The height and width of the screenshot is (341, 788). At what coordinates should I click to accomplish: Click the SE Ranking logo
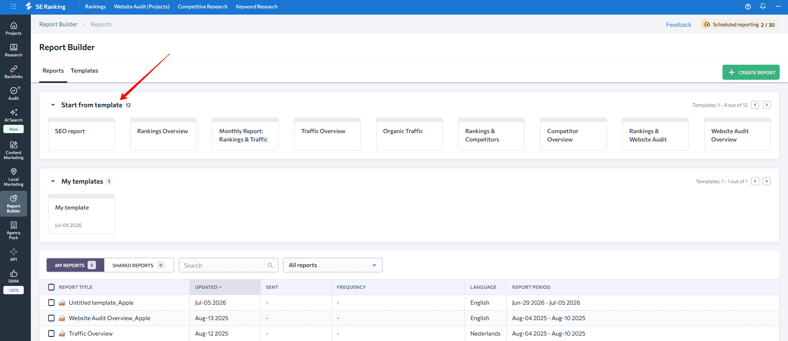(x=45, y=7)
